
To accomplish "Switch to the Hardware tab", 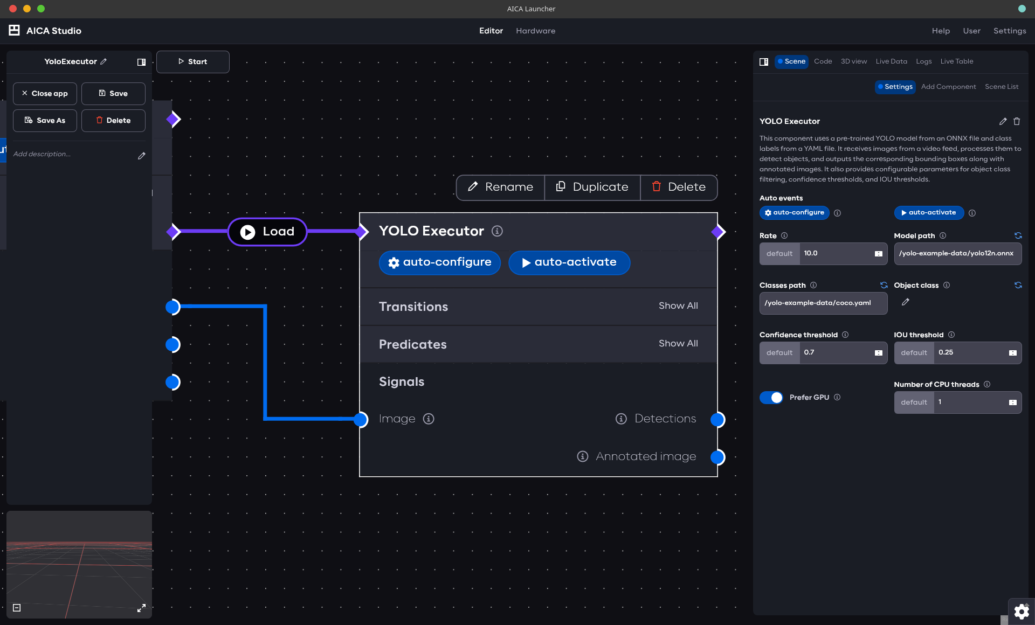I will click(535, 31).
